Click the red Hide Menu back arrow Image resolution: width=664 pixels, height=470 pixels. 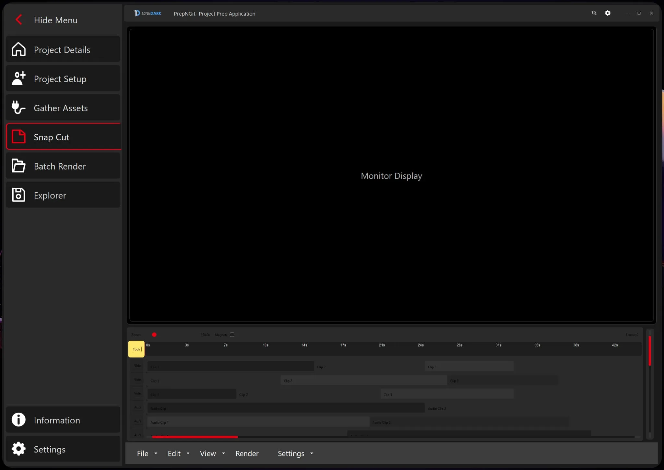click(x=19, y=20)
